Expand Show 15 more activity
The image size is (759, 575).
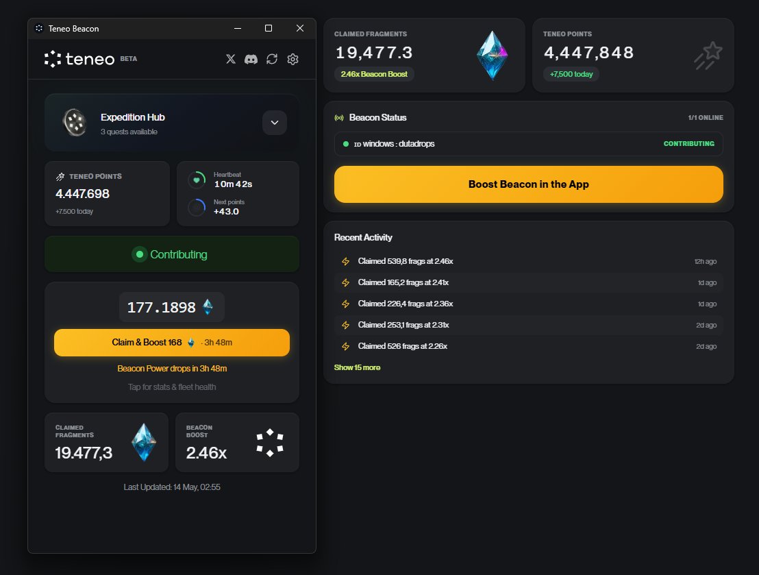[357, 367]
